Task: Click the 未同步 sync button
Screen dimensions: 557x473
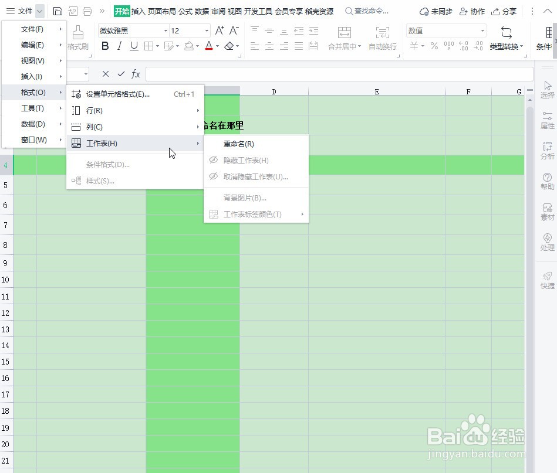Action: click(436, 11)
